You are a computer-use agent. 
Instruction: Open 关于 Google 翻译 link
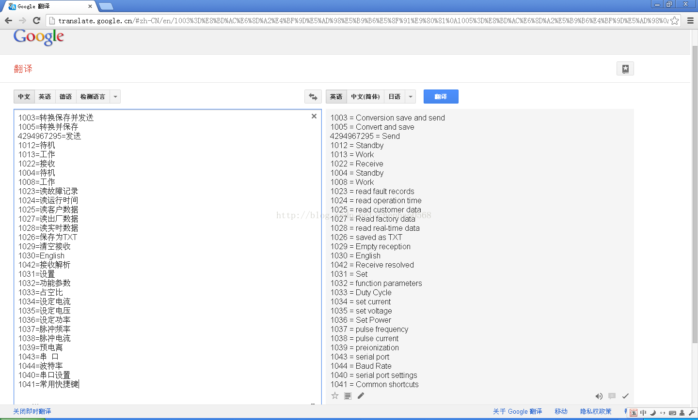coord(518,411)
